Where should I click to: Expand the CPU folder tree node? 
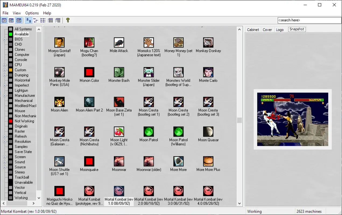[4, 65]
